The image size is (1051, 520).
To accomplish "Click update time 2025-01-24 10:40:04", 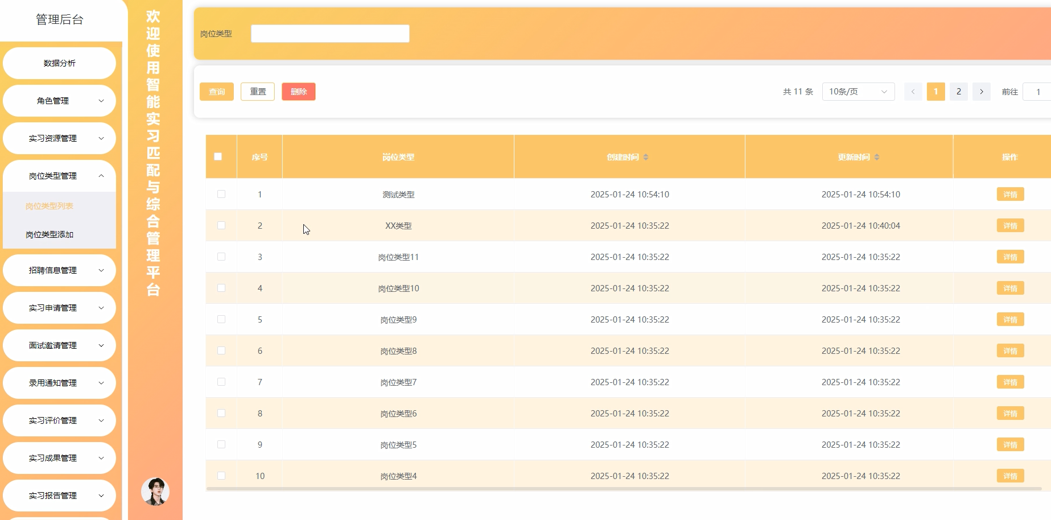I will click(x=861, y=226).
